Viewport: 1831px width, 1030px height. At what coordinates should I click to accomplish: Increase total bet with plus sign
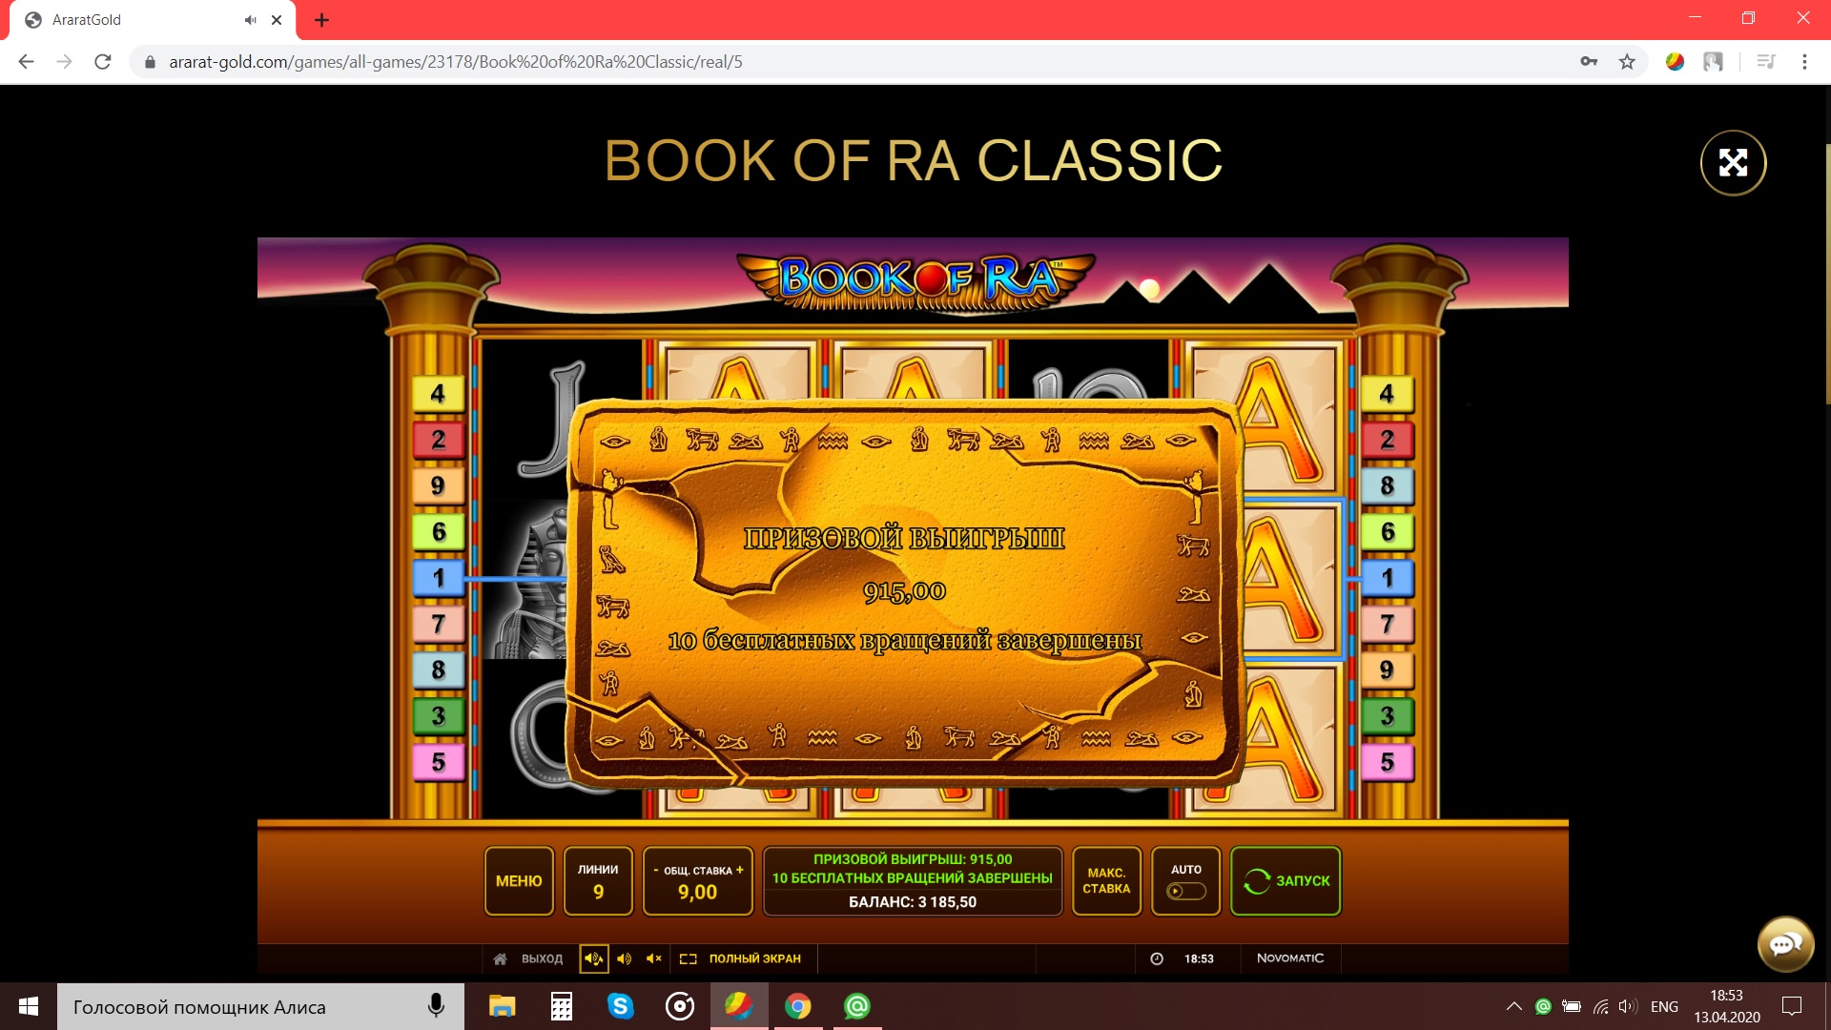pyautogui.click(x=740, y=870)
